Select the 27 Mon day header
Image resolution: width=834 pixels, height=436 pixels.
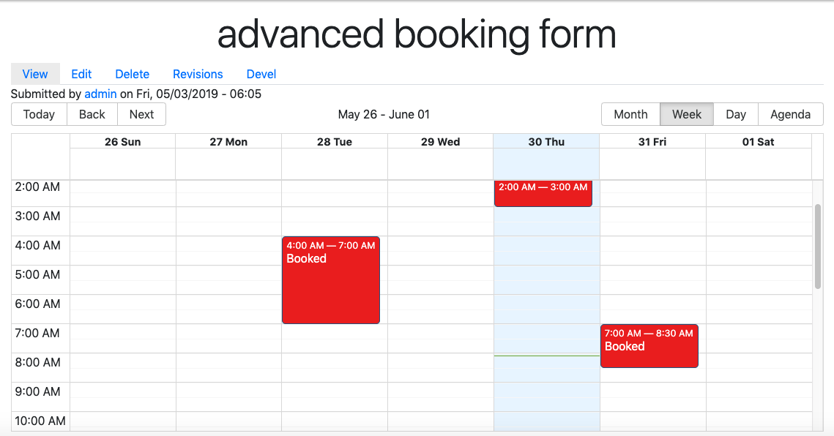point(228,142)
